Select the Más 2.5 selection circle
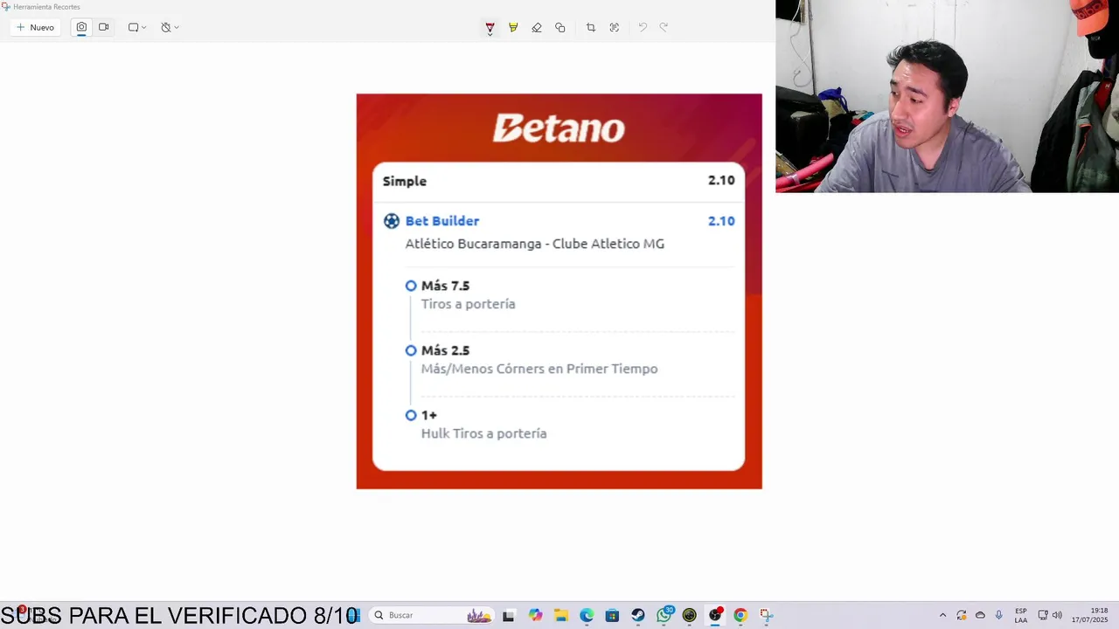 pos(411,350)
